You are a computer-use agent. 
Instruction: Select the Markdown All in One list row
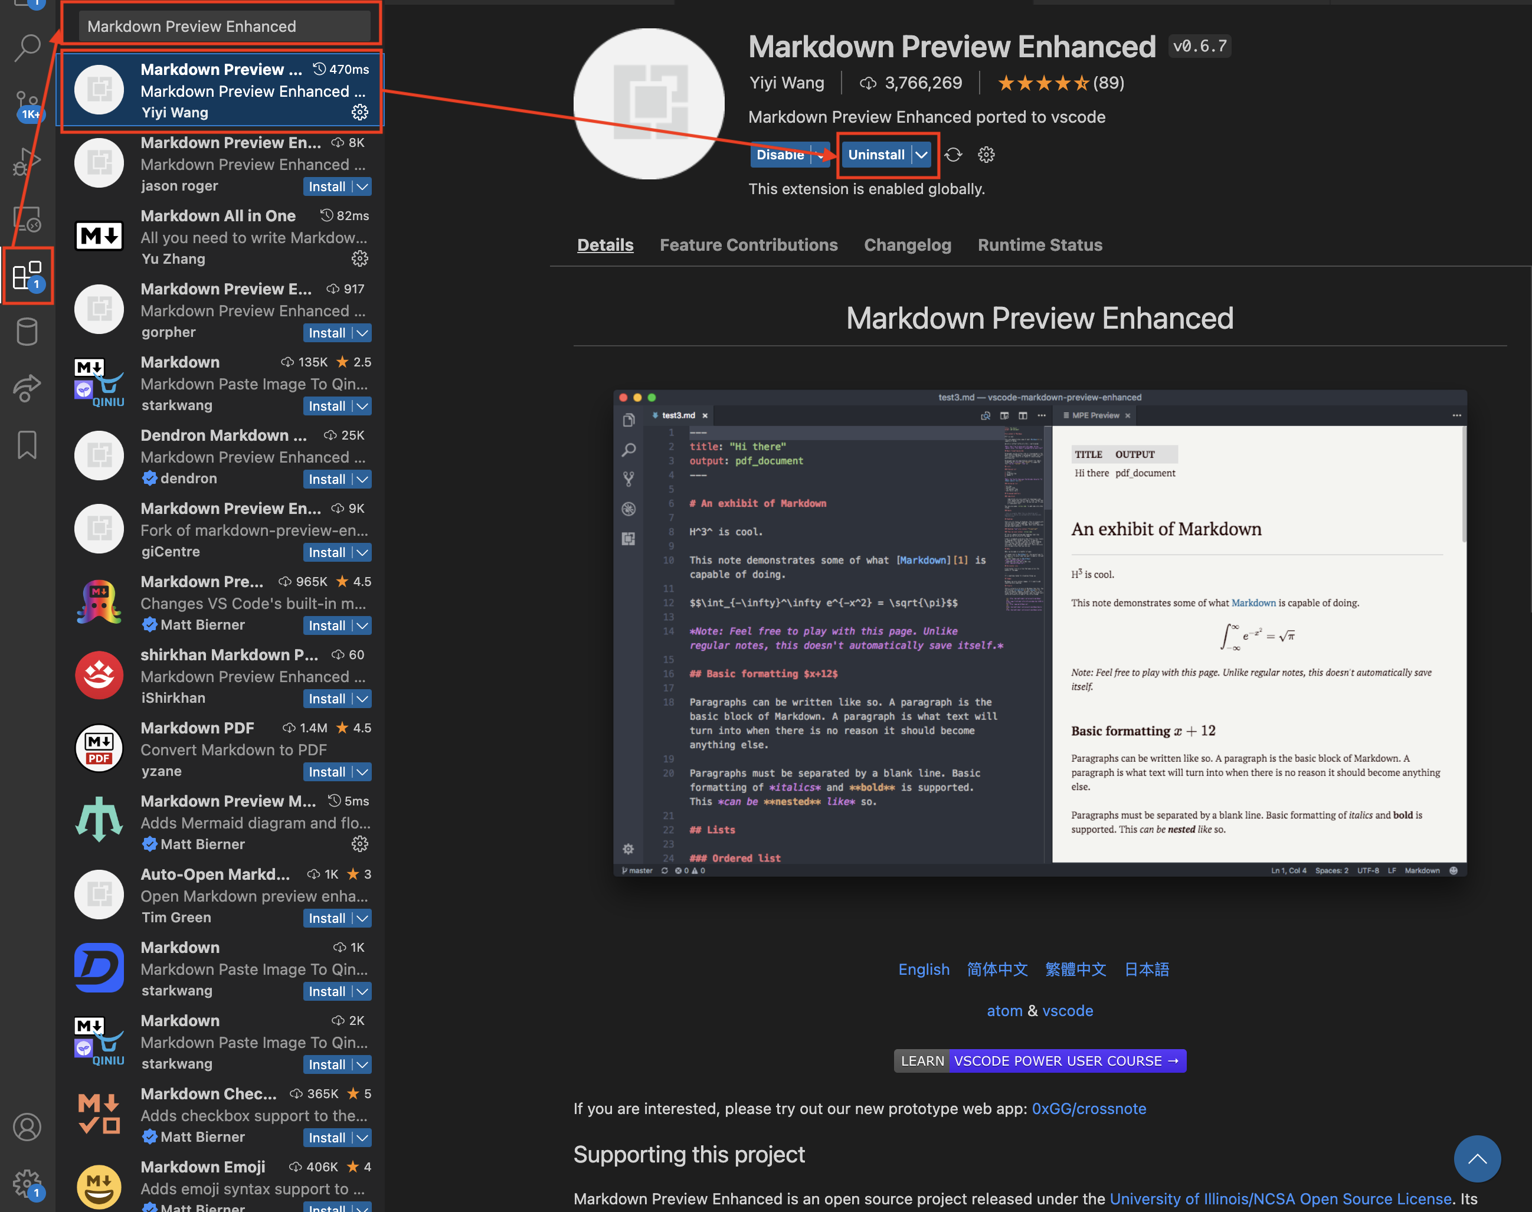coord(221,236)
